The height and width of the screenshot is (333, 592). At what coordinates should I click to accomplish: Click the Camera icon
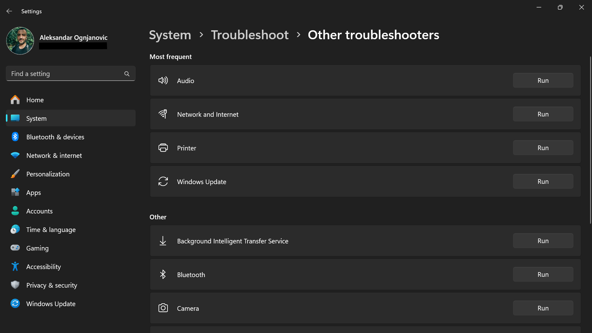[x=163, y=308]
